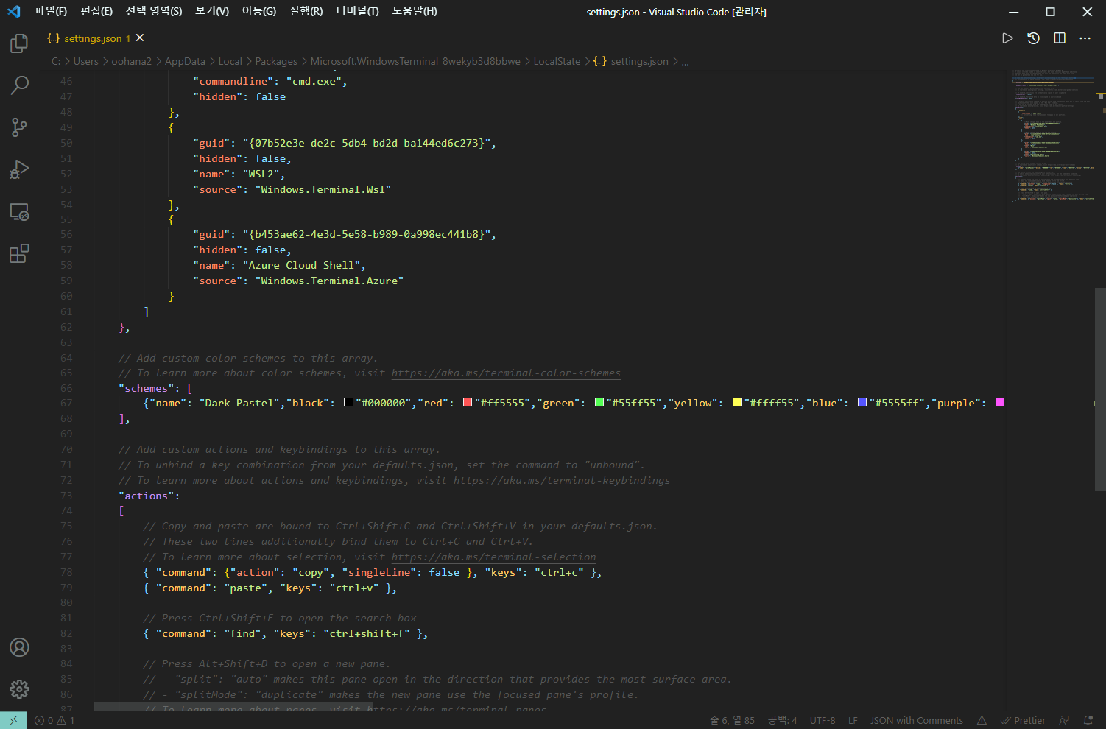Open the 편집(E) menu
This screenshot has height=729, width=1106.
click(x=96, y=11)
